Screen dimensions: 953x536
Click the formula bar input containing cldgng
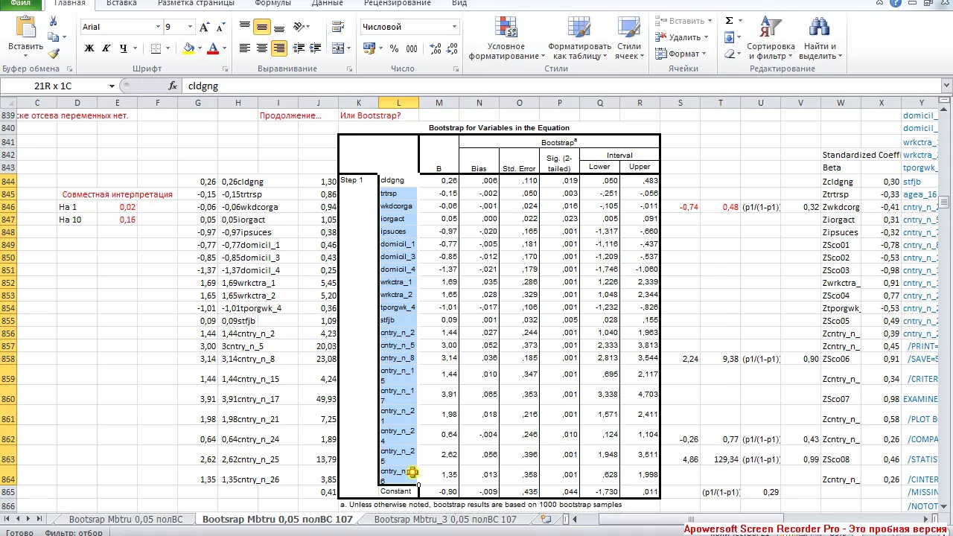[562, 86]
